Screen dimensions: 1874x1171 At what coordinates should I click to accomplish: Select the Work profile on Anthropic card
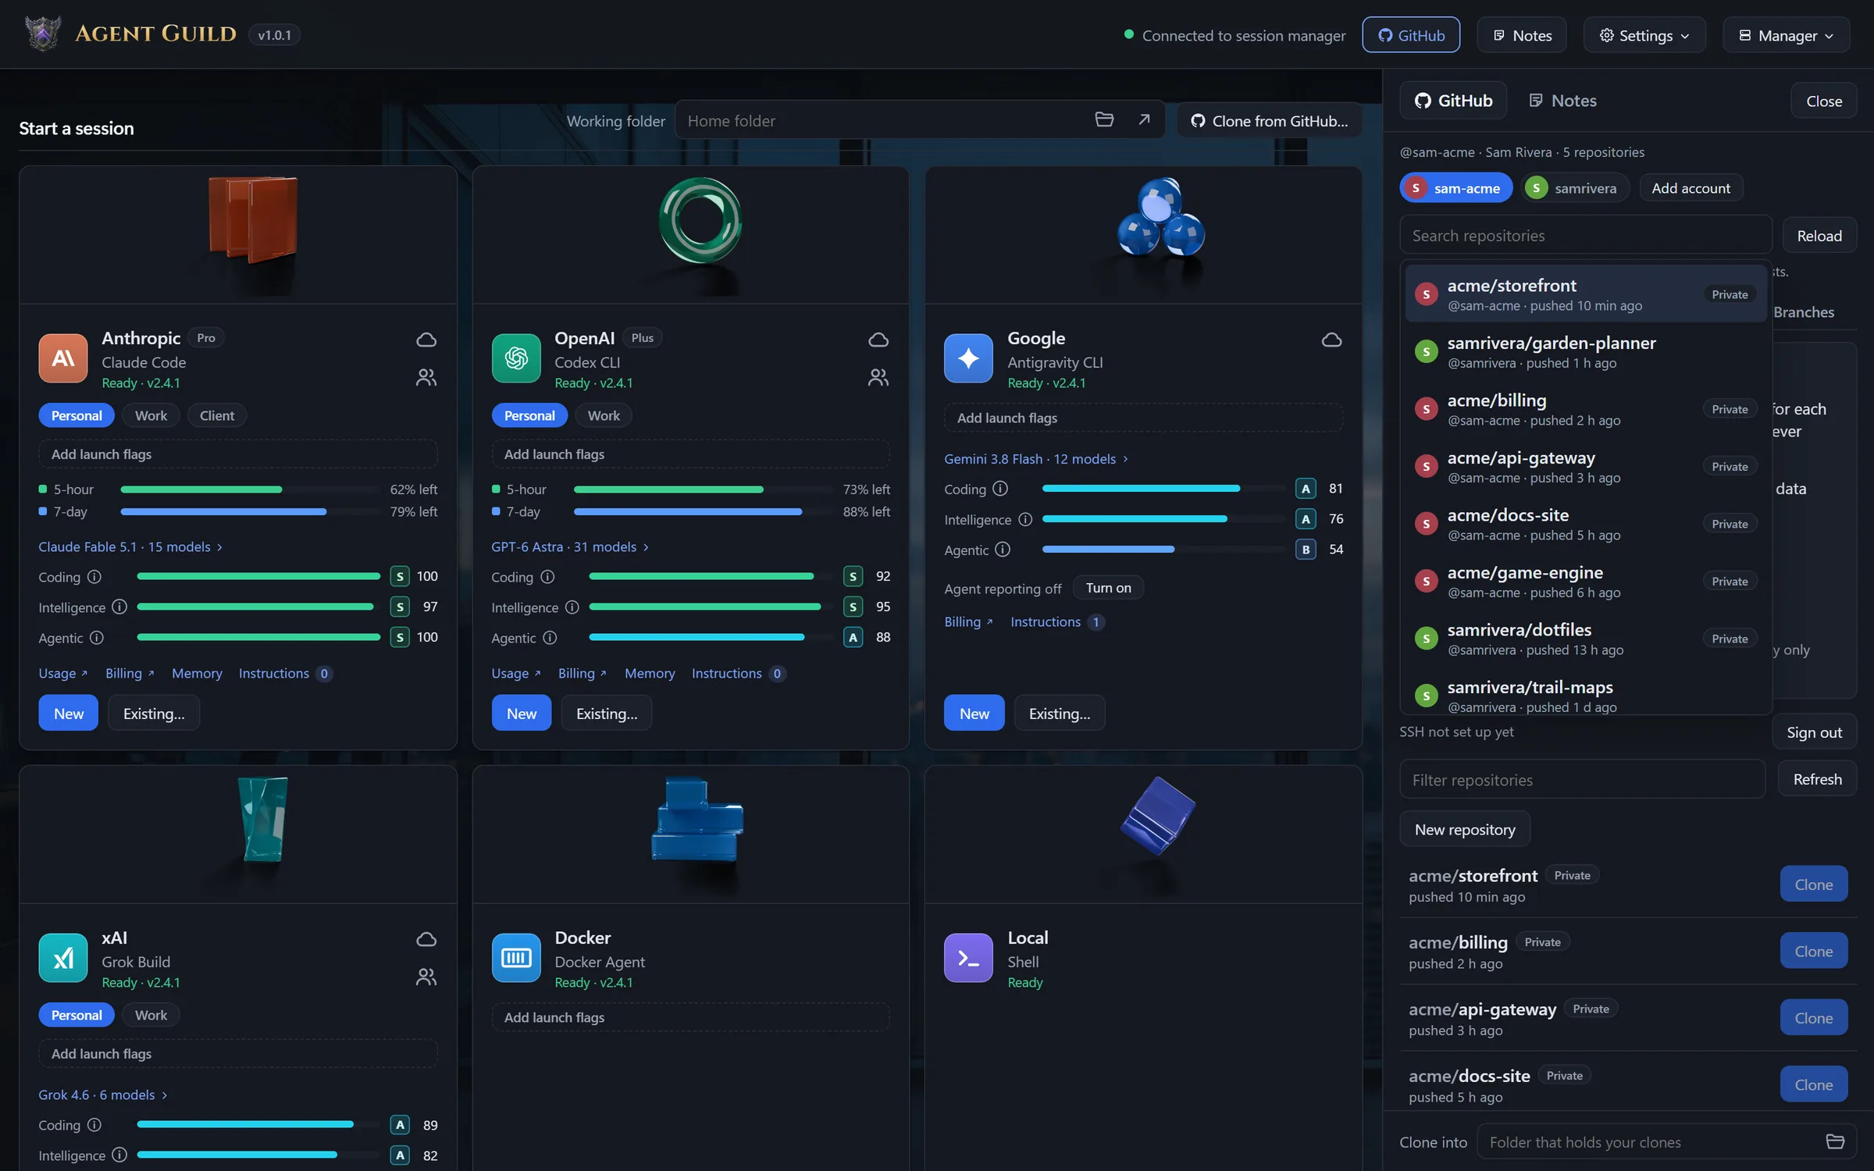click(151, 415)
